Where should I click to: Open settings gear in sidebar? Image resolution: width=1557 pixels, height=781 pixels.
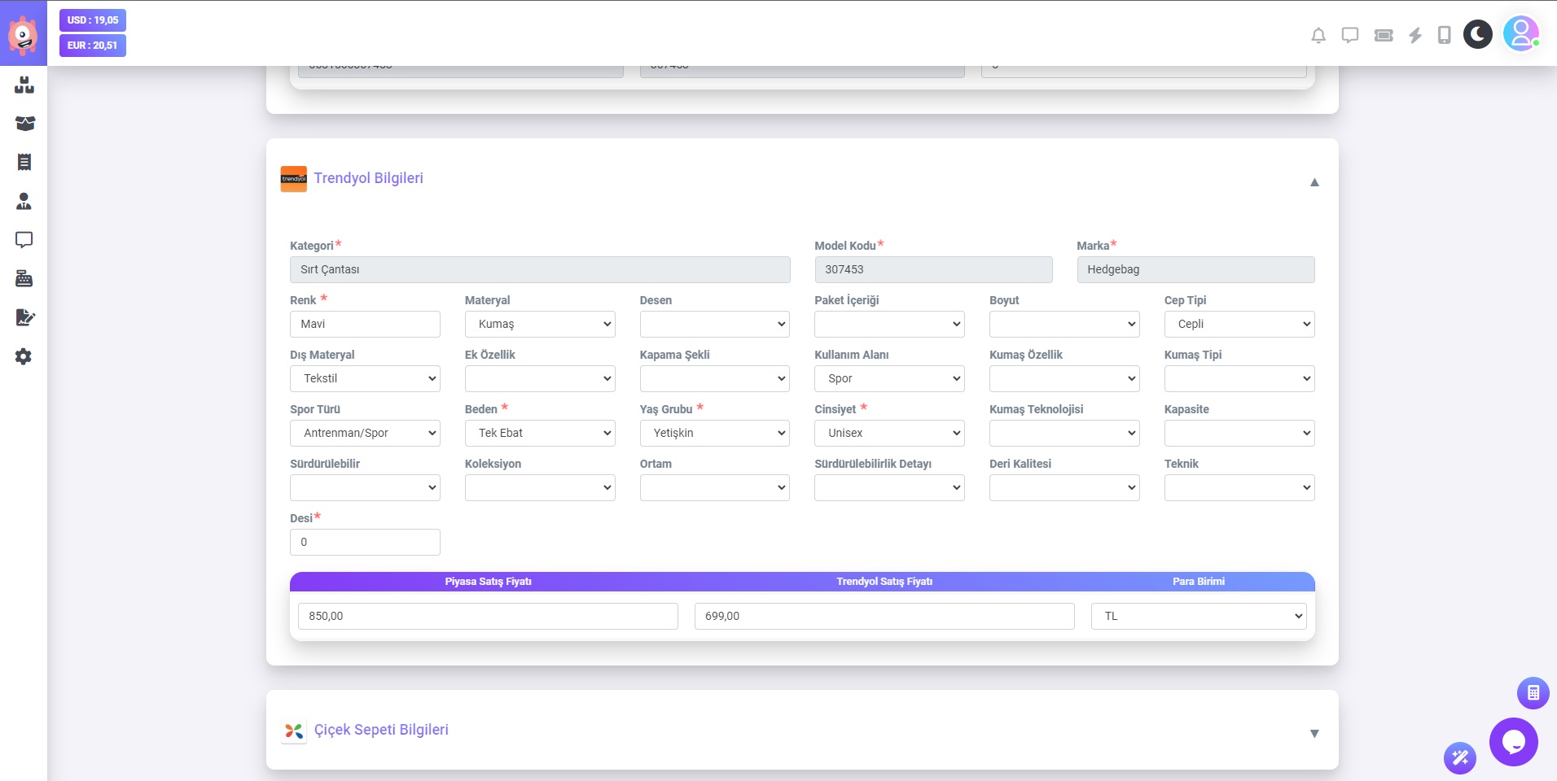click(24, 356)
